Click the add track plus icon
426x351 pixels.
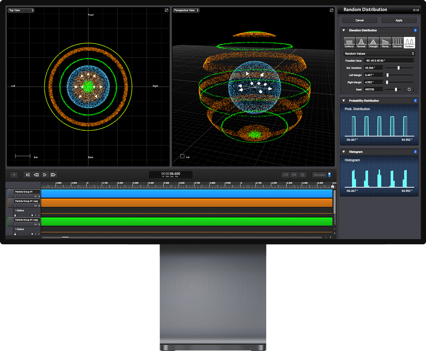pyautogui.click(x=14, y=175)
